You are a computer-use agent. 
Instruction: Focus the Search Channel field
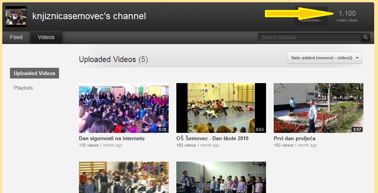(309, 38)
